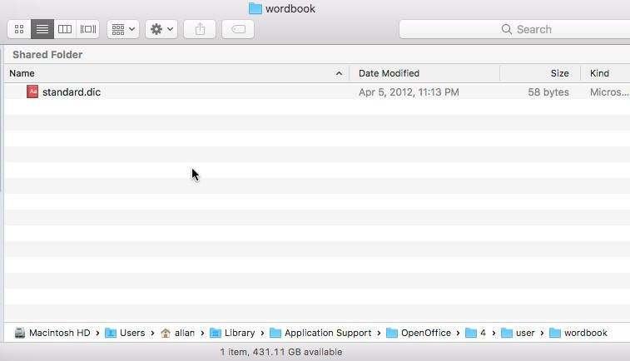The height and width of the screenshot is (361, 630).
Task: Click the Edit Tags button
Action: [238, 29]
